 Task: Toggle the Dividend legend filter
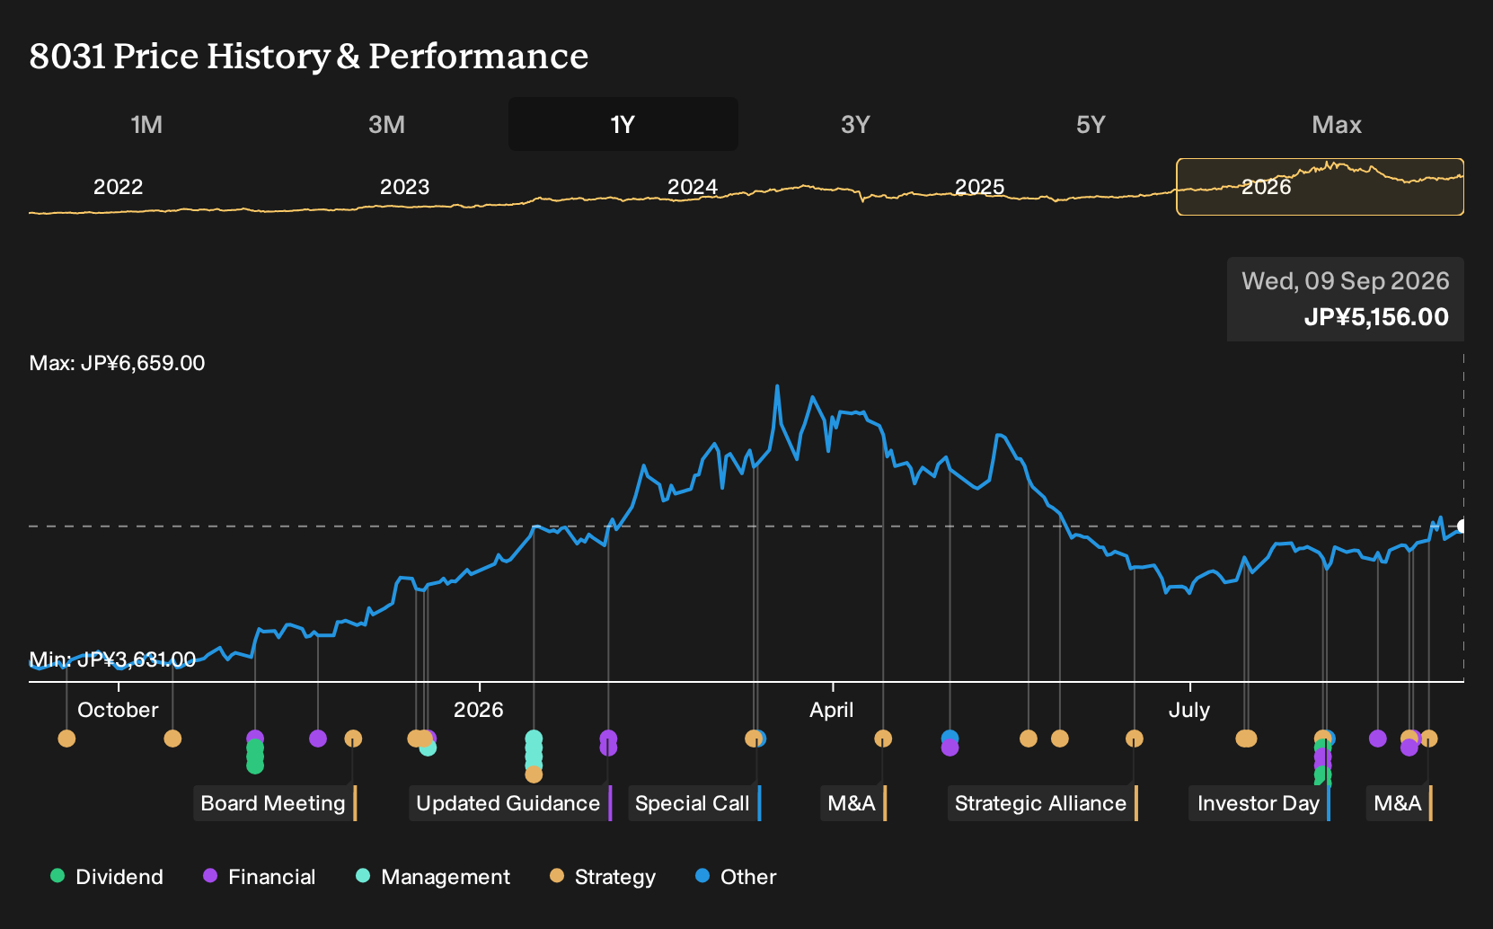[107, 877]
